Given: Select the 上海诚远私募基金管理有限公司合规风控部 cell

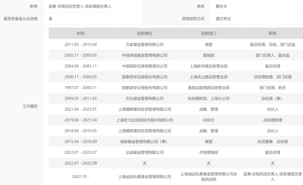Looking at the screenshot, I should pyautogui.click(x=209, y=177).
